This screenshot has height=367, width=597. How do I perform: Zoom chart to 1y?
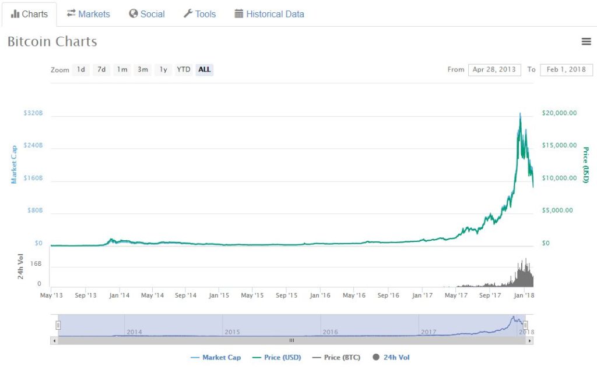(163, 70)
